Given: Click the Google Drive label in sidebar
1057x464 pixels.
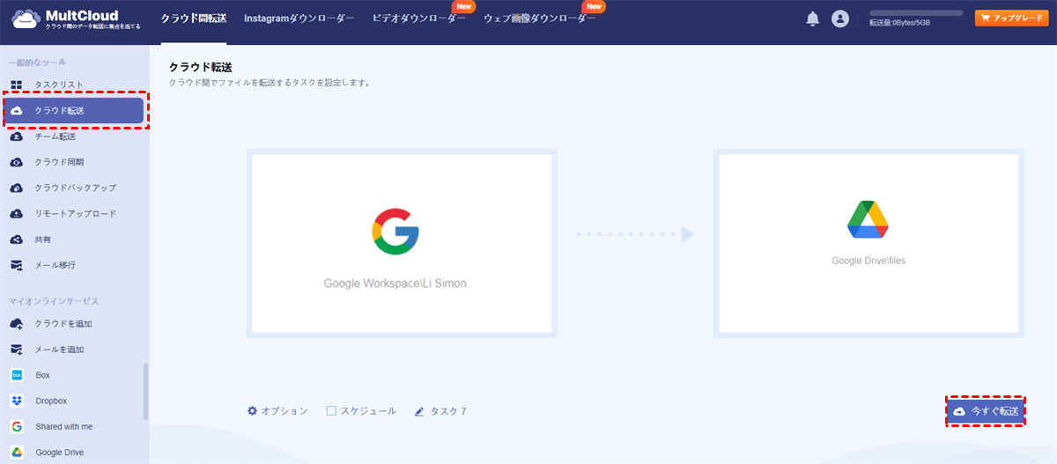Looking at the screenshot, I should click(60, 453).
